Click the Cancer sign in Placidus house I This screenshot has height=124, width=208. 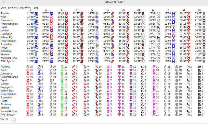point(36,14)
